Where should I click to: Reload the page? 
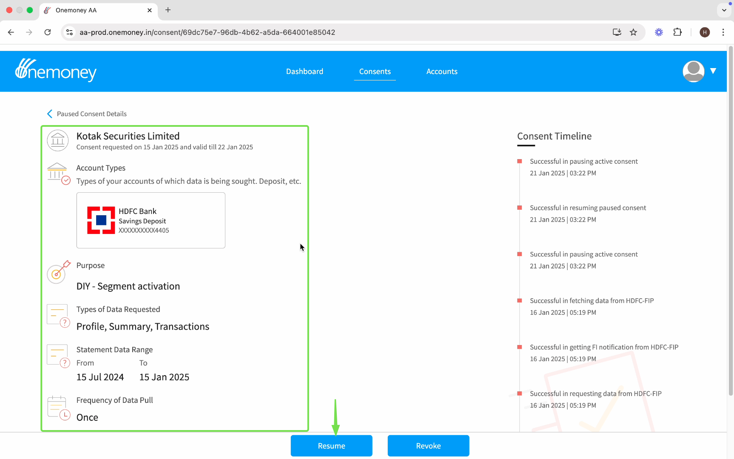(48, 32)
